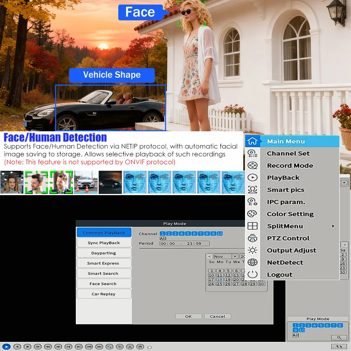Toggle channel 9 in the side panel
Screen dimensions: 351x351
tap(296, 330)
